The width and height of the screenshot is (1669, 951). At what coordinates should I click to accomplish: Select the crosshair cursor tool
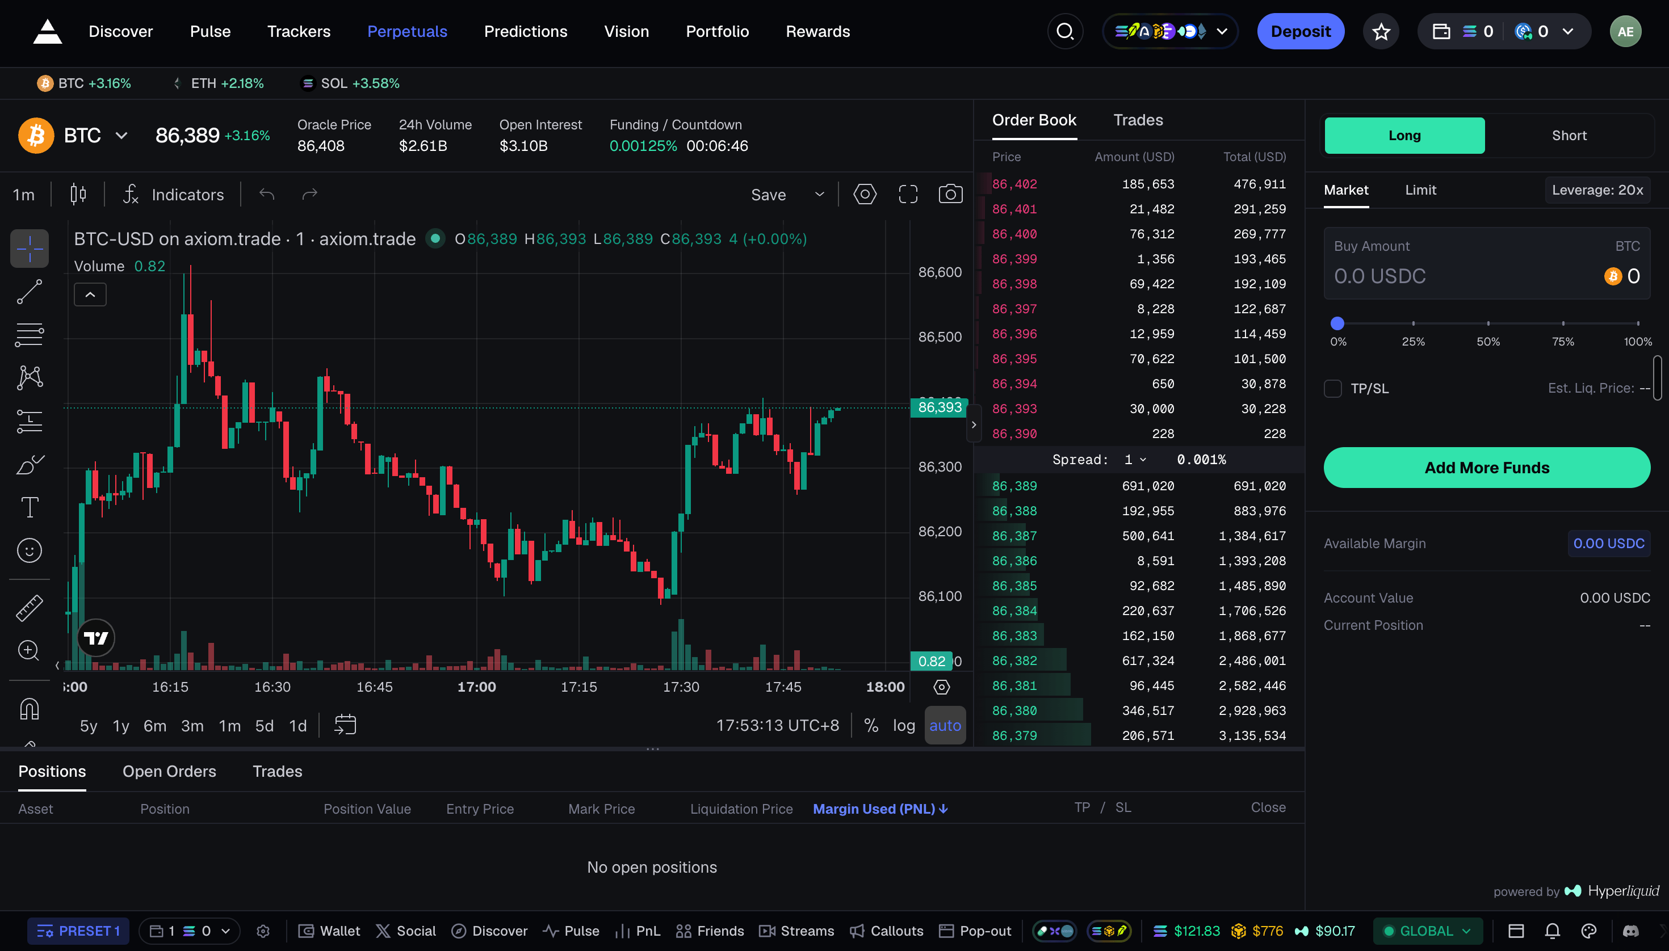[x=30, y=248]
